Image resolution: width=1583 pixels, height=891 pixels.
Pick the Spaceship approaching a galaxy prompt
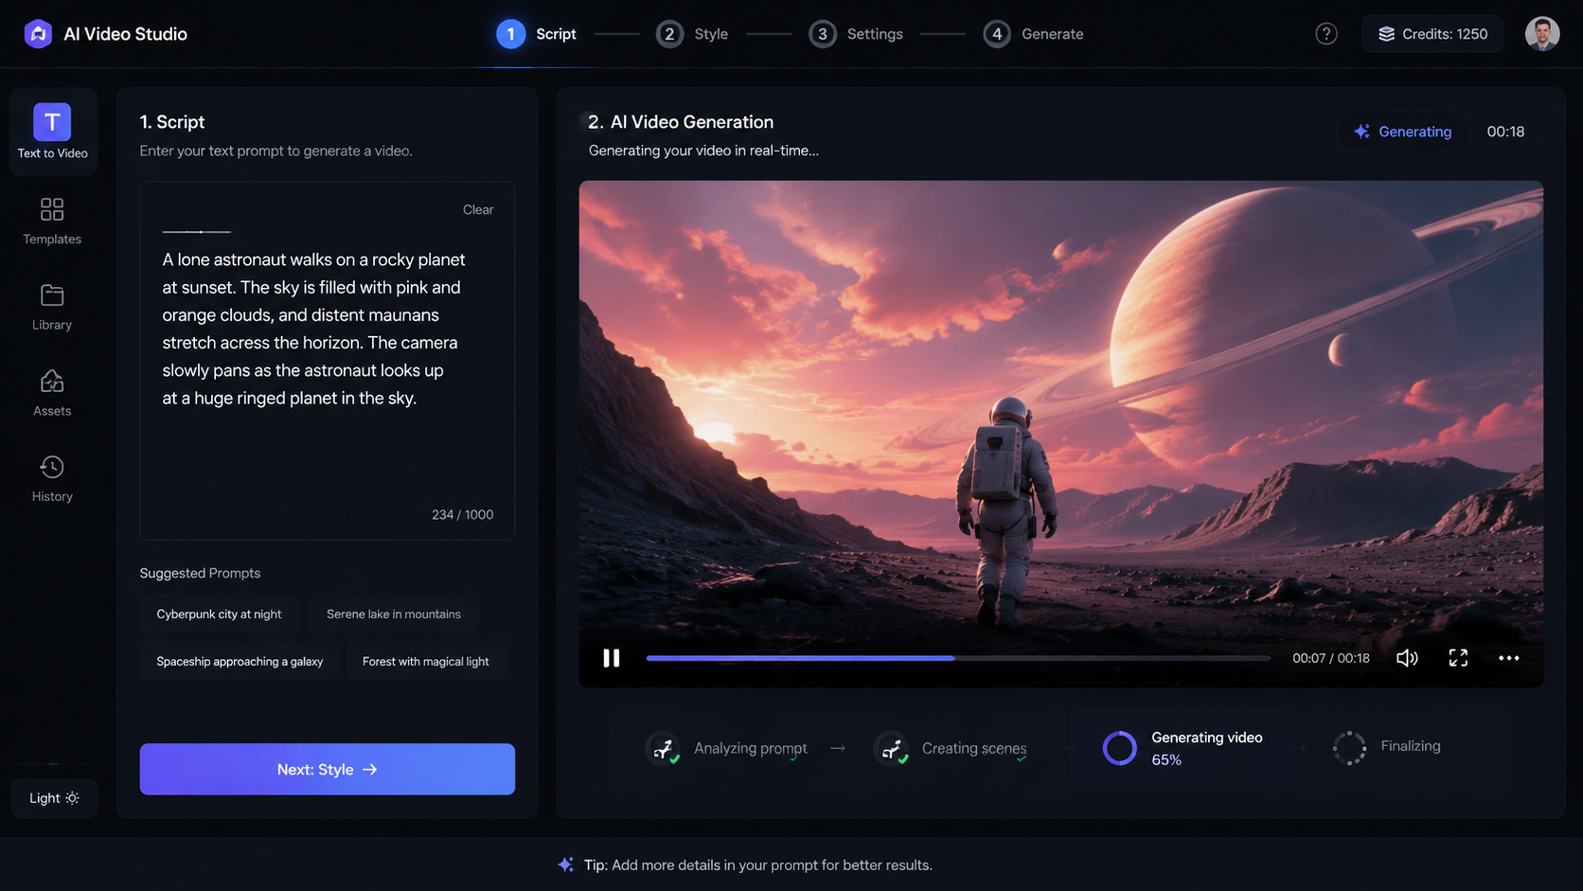pos(240,661)
